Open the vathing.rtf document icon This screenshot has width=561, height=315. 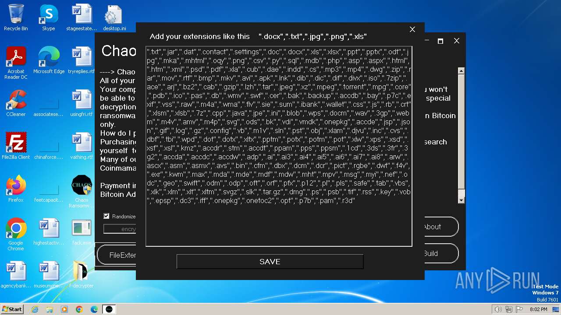82,146
